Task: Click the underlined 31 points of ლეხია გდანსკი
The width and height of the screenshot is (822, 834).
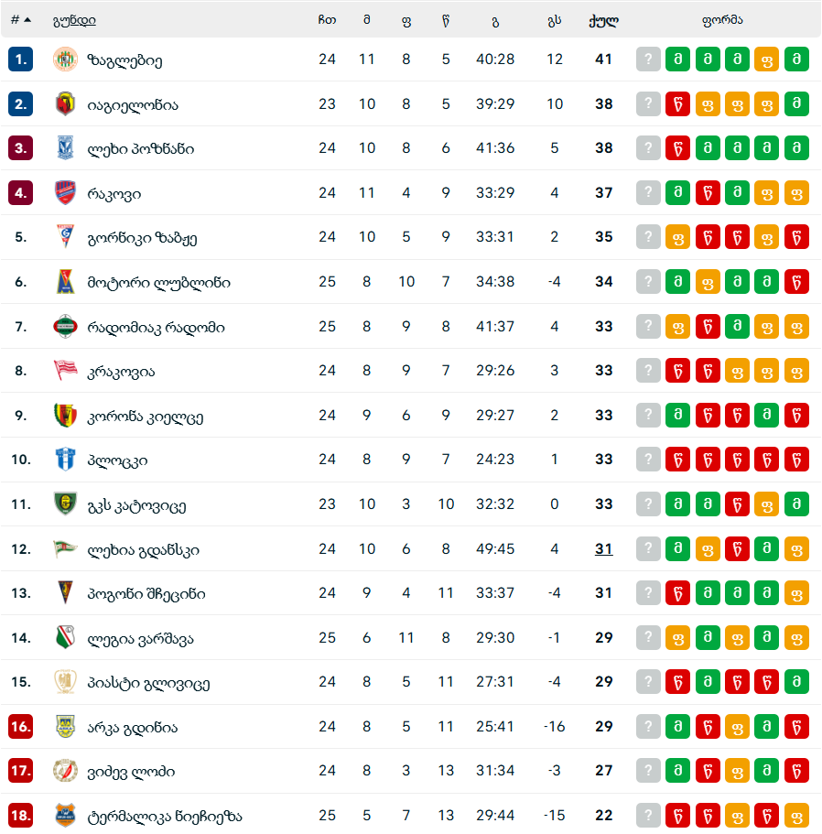Action: point(603,549)
